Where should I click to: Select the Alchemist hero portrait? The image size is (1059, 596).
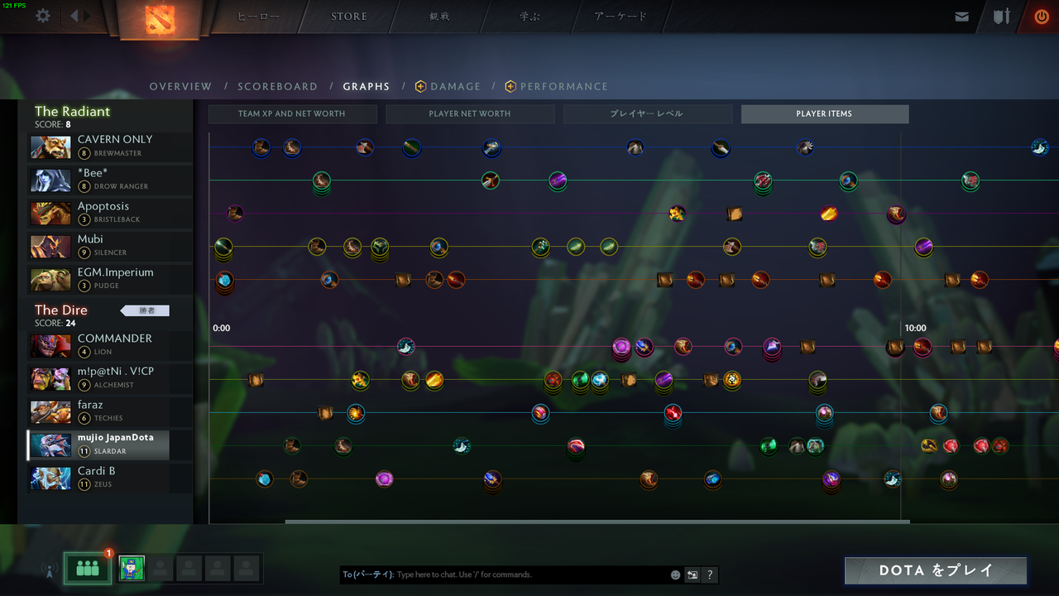50,378
